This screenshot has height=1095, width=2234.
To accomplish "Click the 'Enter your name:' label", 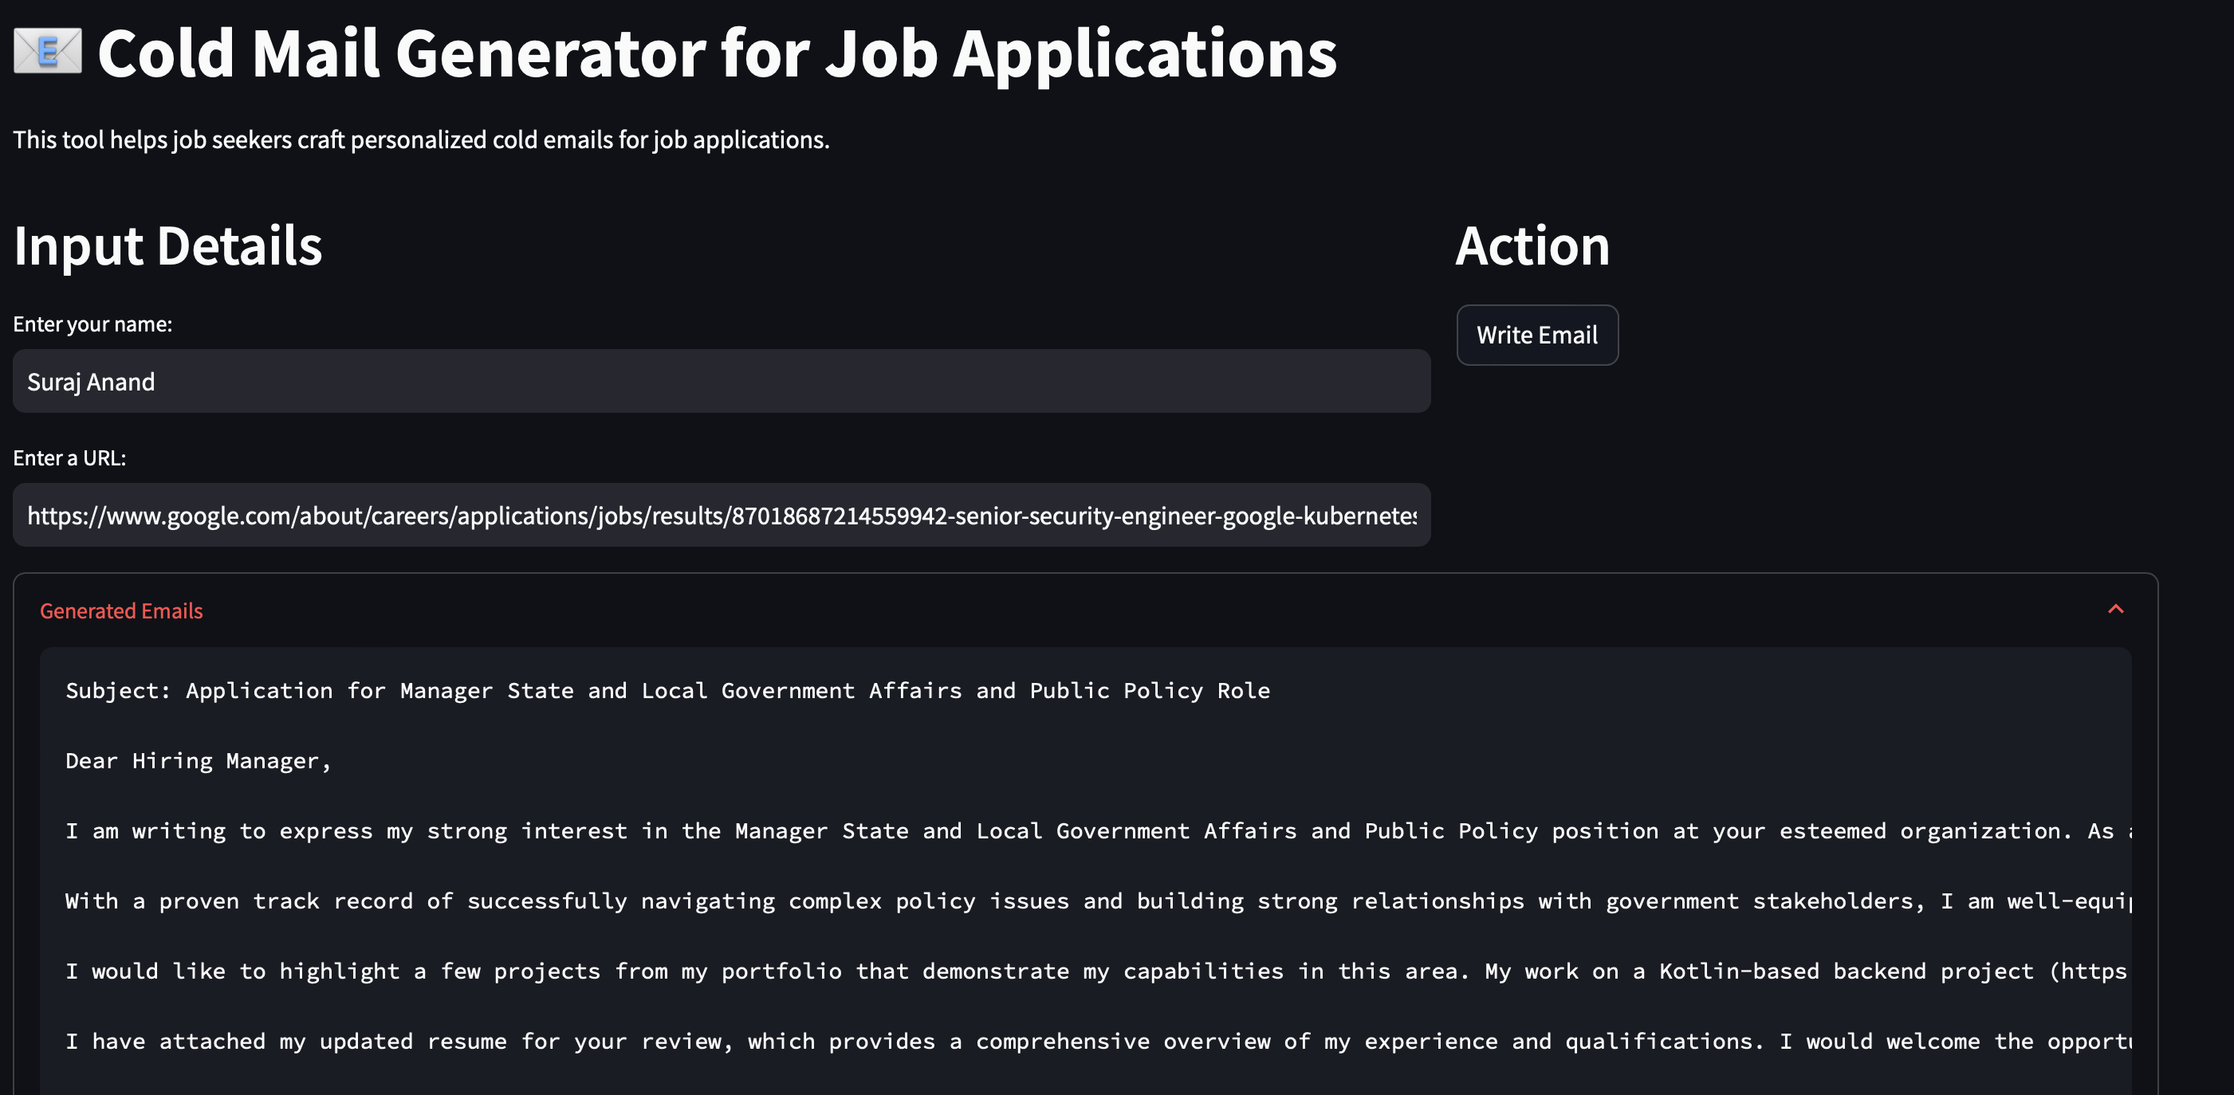I will (92, 324).
